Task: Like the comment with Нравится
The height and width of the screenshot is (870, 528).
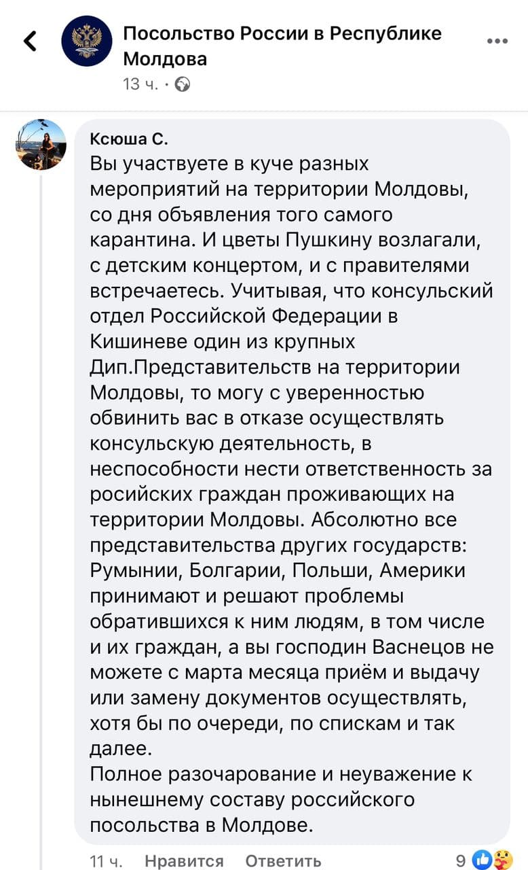Action: pos(184,861)
